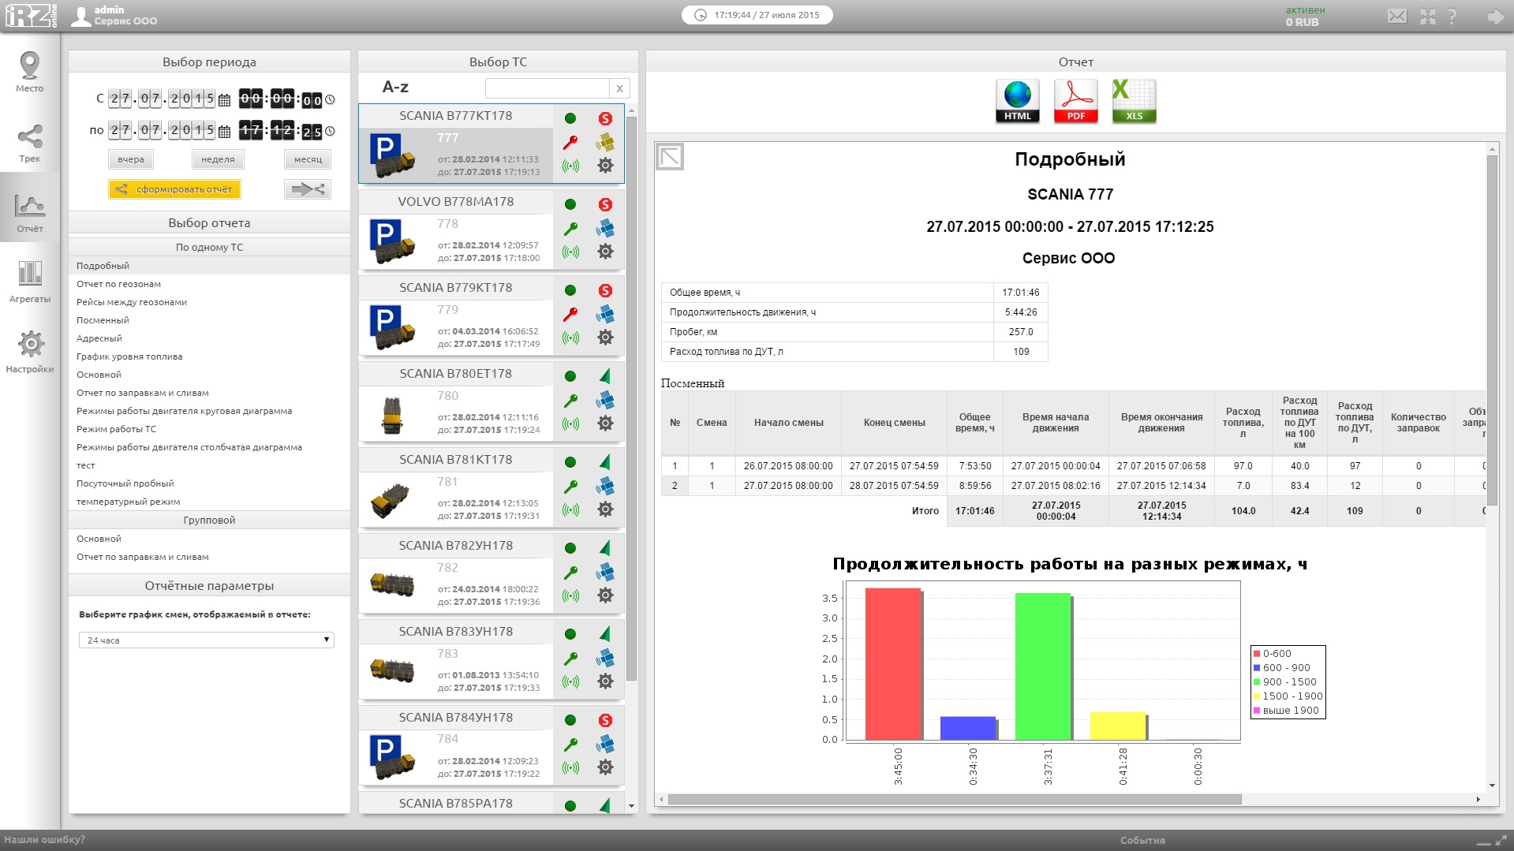This screenshot has width=1514, height=851.
Task: Select График уровня топлива report
Action: coord(209,356)
